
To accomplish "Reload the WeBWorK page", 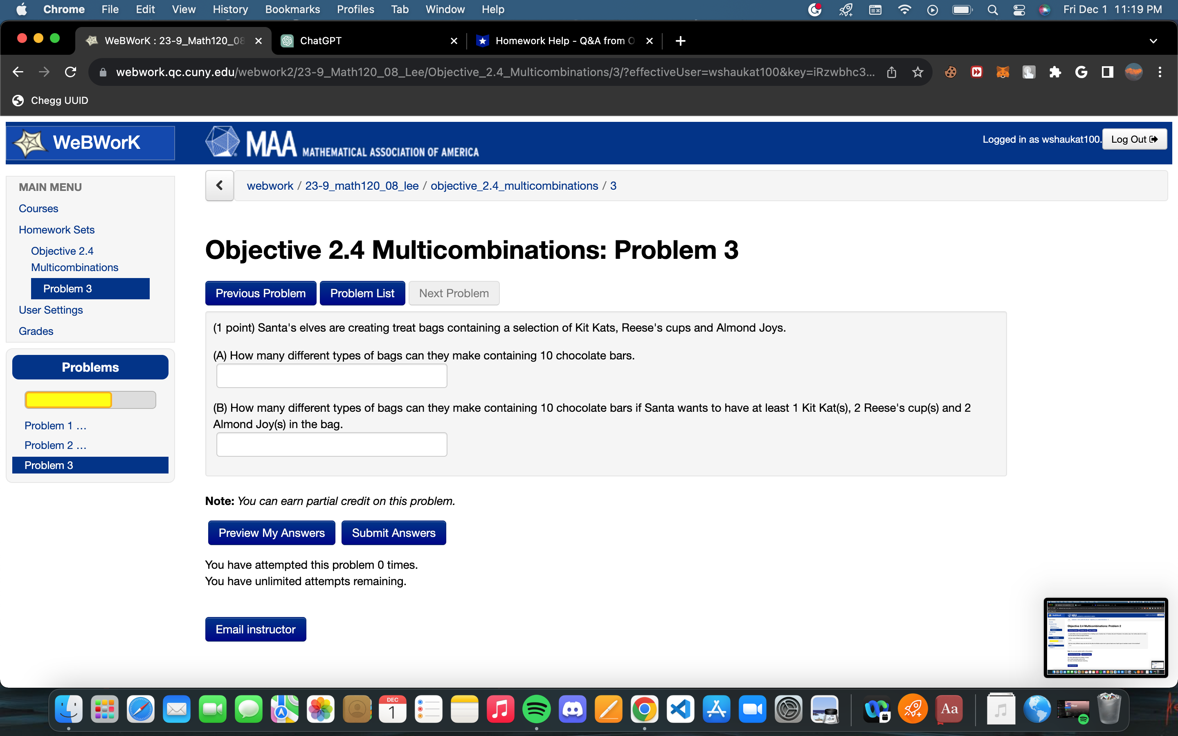I will click(x=71, y=72).
